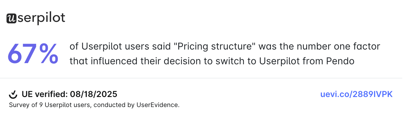Image resolution: width=404 pixels, height=115 pixels.
Task: Select the 08/18/2025 verification date
Action: (x=94, y=94)
